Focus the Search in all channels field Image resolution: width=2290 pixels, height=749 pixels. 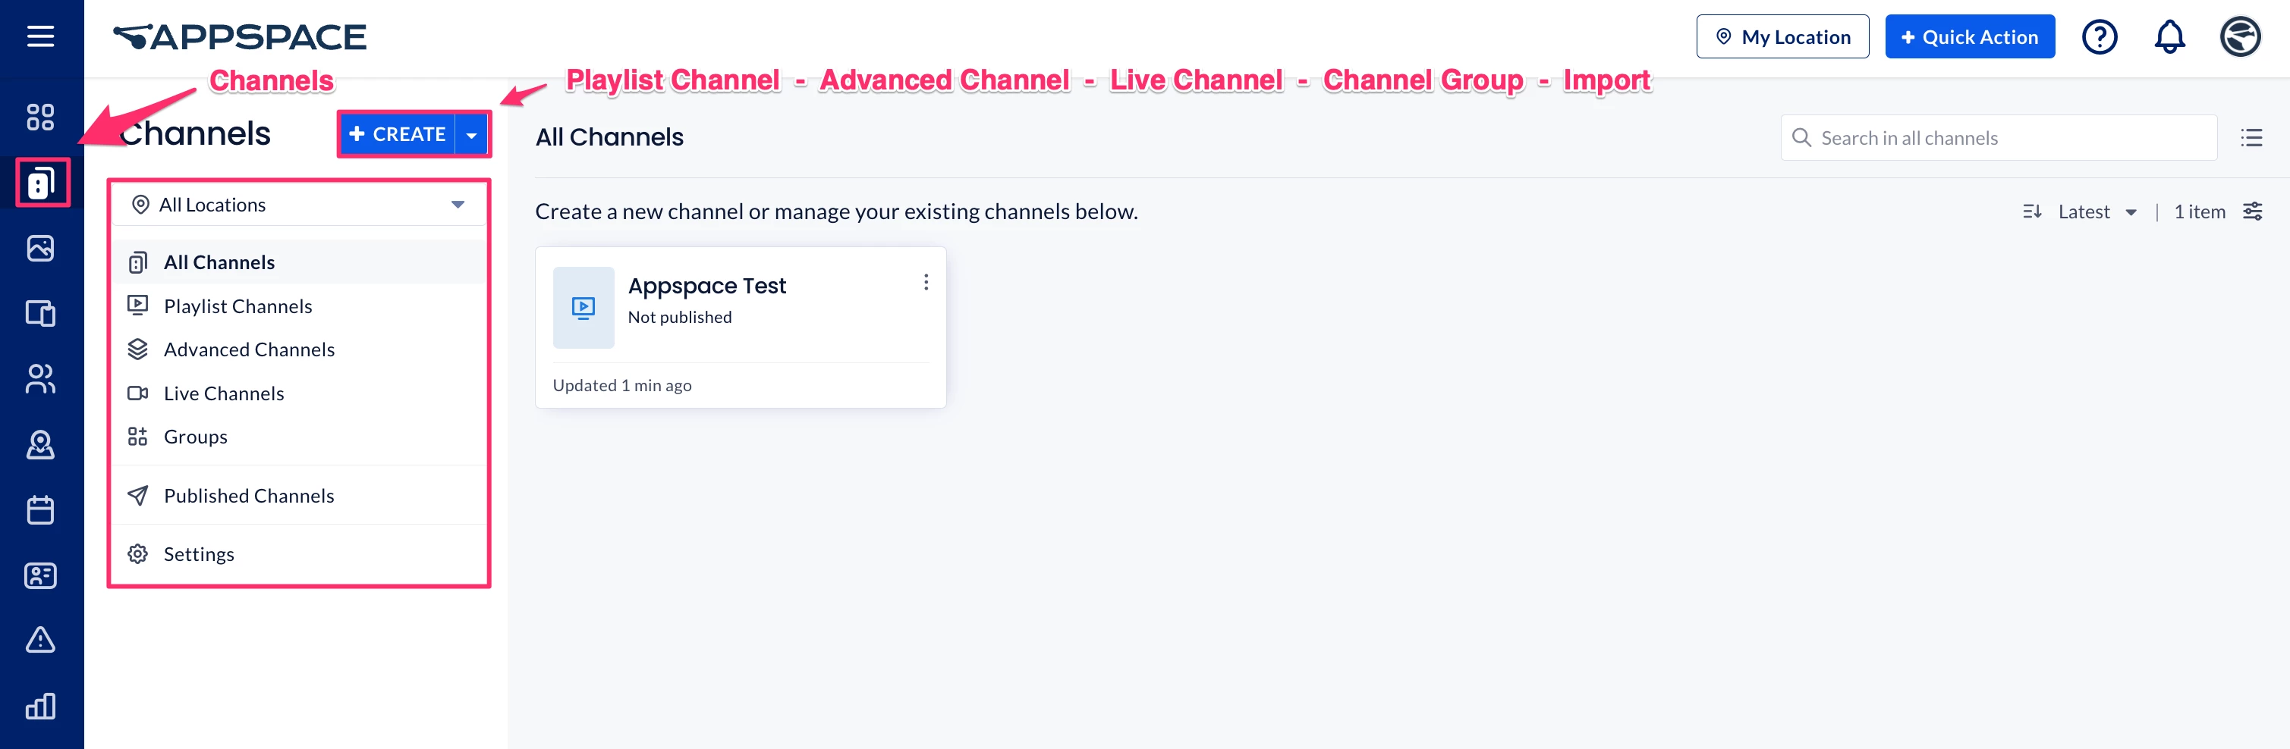pyautogui.click(x=1999, y=138)
